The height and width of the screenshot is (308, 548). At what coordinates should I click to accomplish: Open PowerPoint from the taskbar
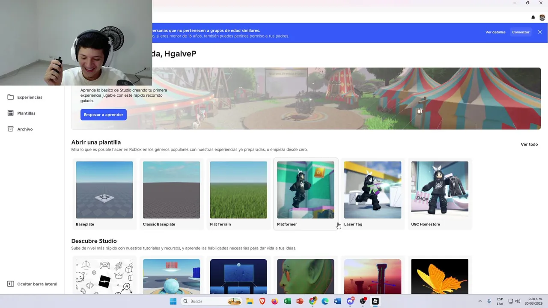[300, 301]
